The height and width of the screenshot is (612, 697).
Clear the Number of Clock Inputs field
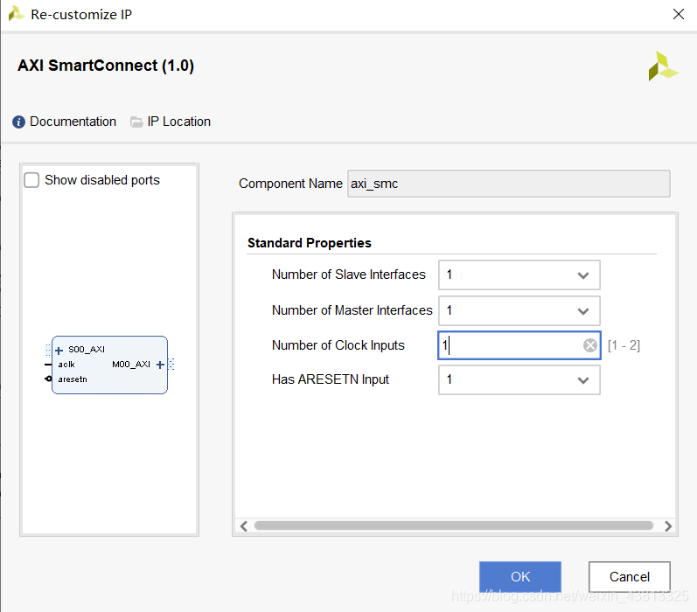[590, 345]
